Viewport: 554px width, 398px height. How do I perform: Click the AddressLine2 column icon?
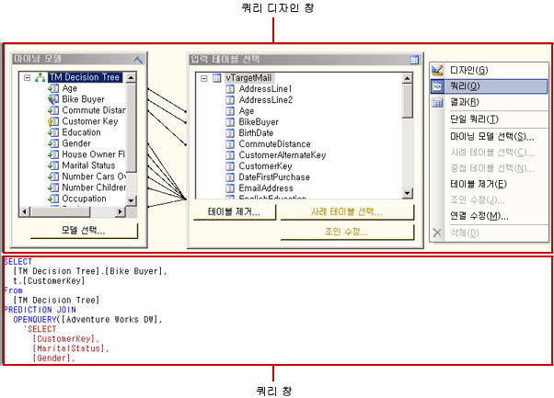[230, 100]
